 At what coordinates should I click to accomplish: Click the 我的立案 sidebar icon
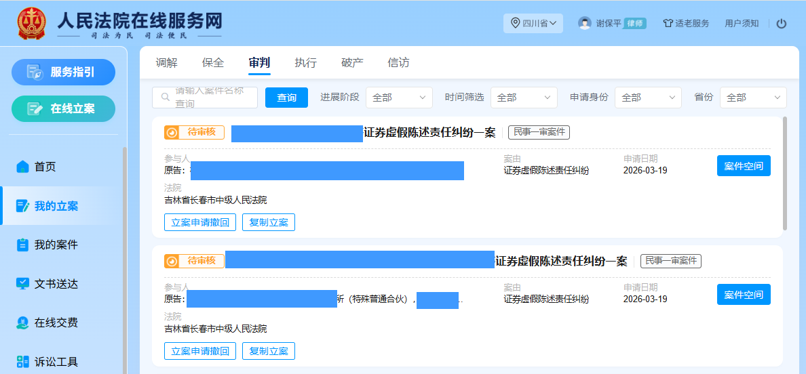tap(22, 206)
